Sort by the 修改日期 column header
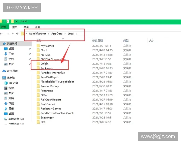This screenshot has height=144, width=181. 97,40
